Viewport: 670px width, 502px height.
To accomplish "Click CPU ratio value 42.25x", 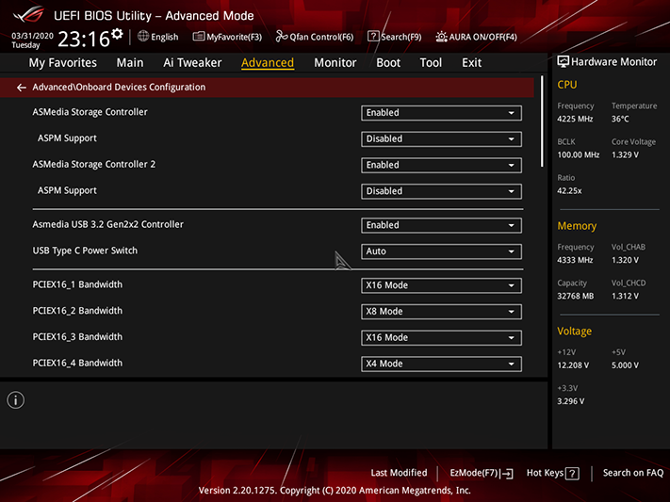I will tap(569, 190).
